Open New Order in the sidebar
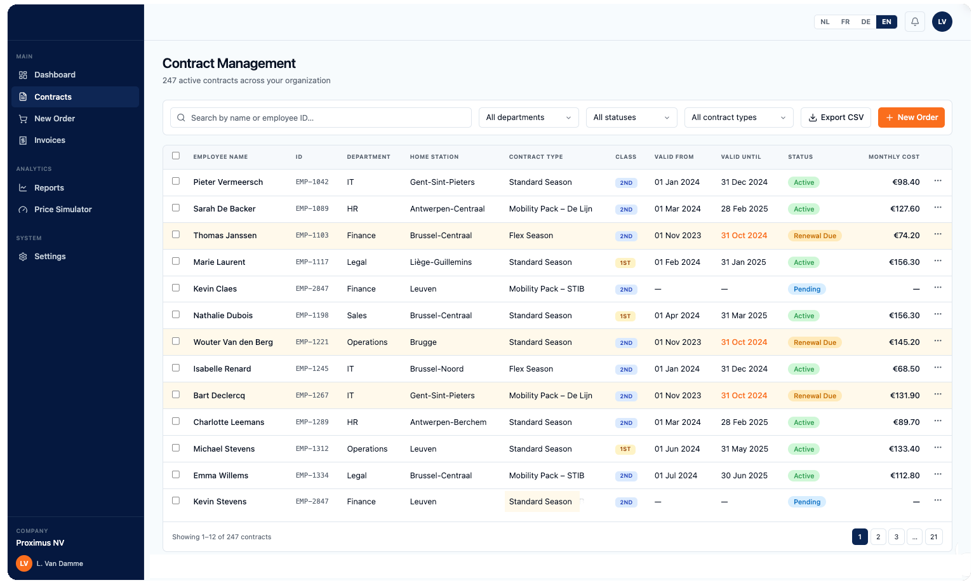974x585 pixels. tap(75, 119)
